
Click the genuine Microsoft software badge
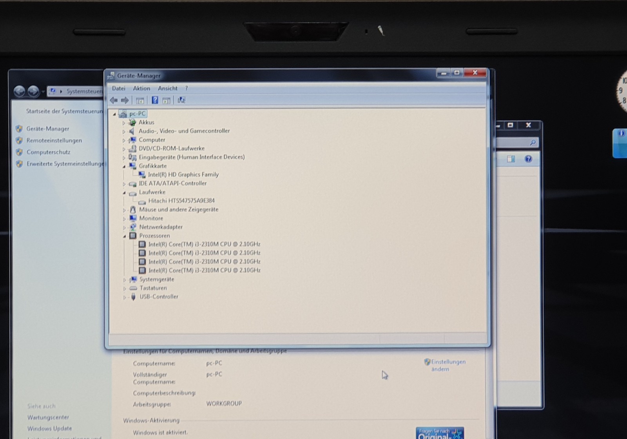coord(440,433)
